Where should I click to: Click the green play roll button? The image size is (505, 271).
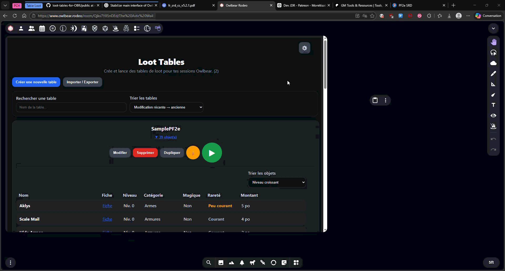212,153
